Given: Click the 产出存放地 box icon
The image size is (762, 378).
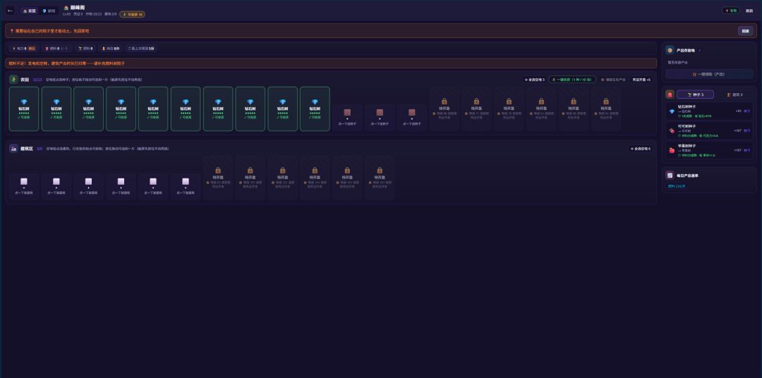Looking at the screenshot, I should 670,50.
